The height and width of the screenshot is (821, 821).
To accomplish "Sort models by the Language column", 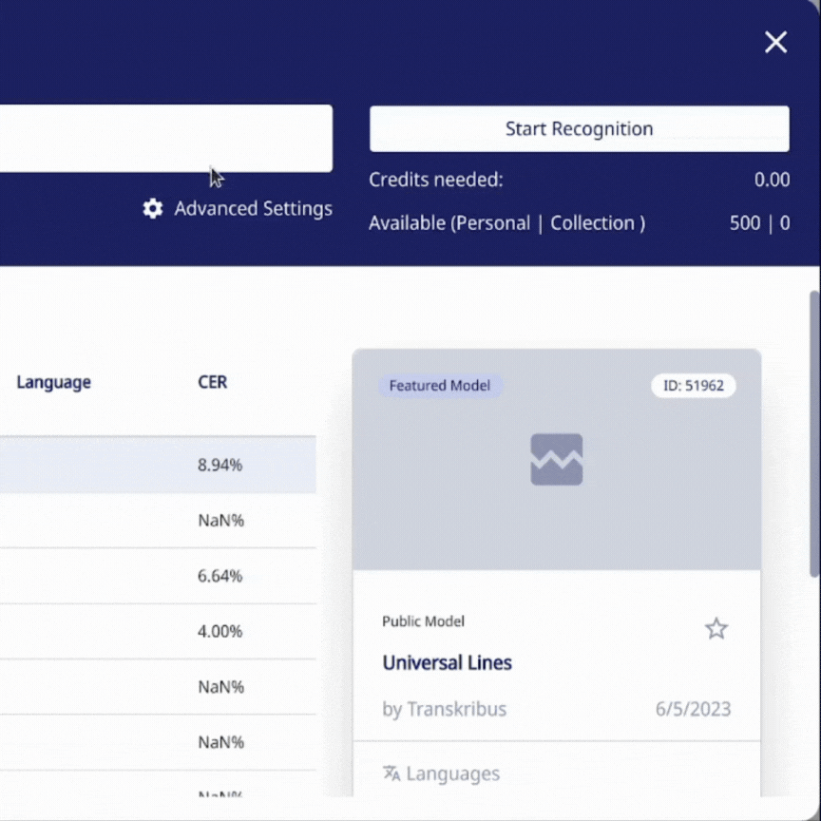I will tap(53, 382).
